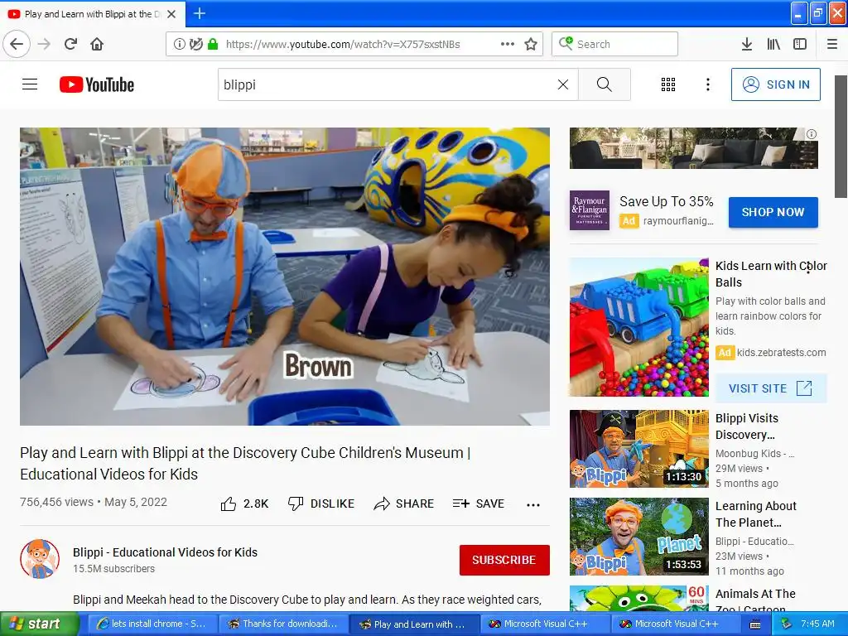This screenshot has height=636, width=848.
Task: Click the Learning About The Planet title
Action: 755,514
